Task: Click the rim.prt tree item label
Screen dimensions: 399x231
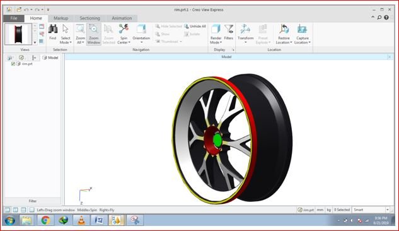Action: tap(27, 64)
